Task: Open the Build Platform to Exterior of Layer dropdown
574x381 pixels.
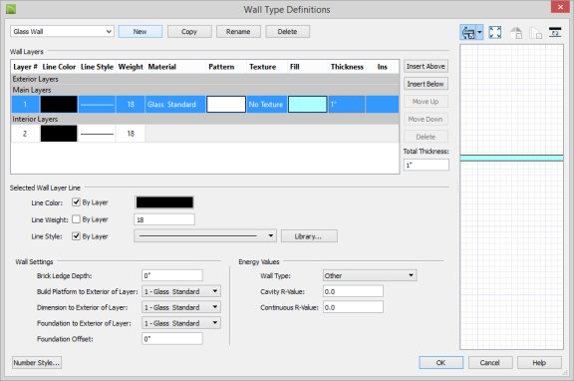Action: (x=181, y=291)
